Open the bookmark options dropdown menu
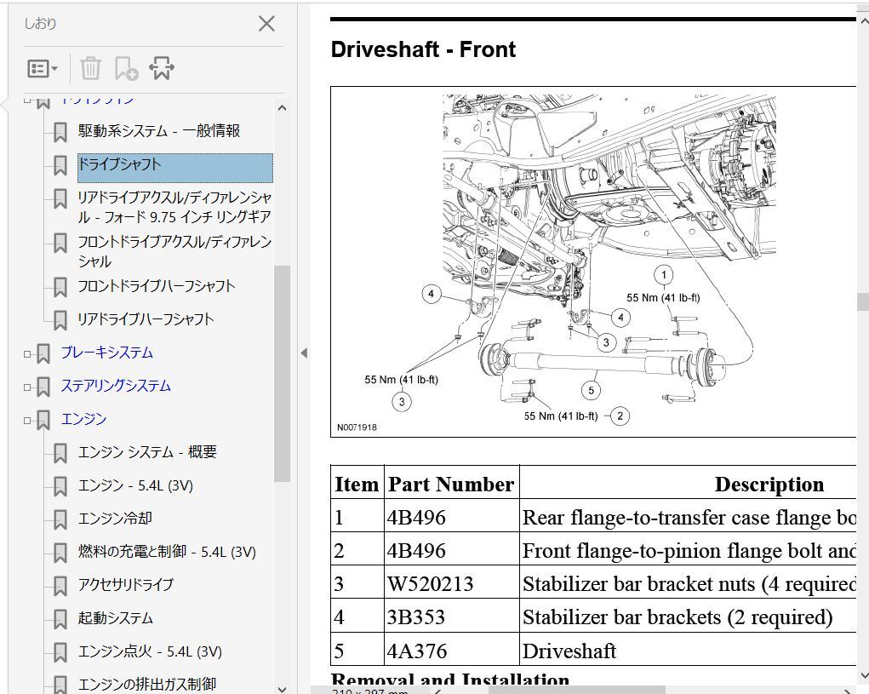This screenshot has height=694, width=869. pyautogui.click(x=42, y=69)
